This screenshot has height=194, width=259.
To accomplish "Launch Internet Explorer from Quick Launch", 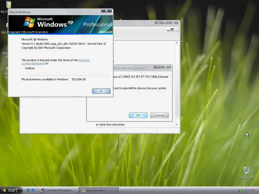I will (28, 190).
